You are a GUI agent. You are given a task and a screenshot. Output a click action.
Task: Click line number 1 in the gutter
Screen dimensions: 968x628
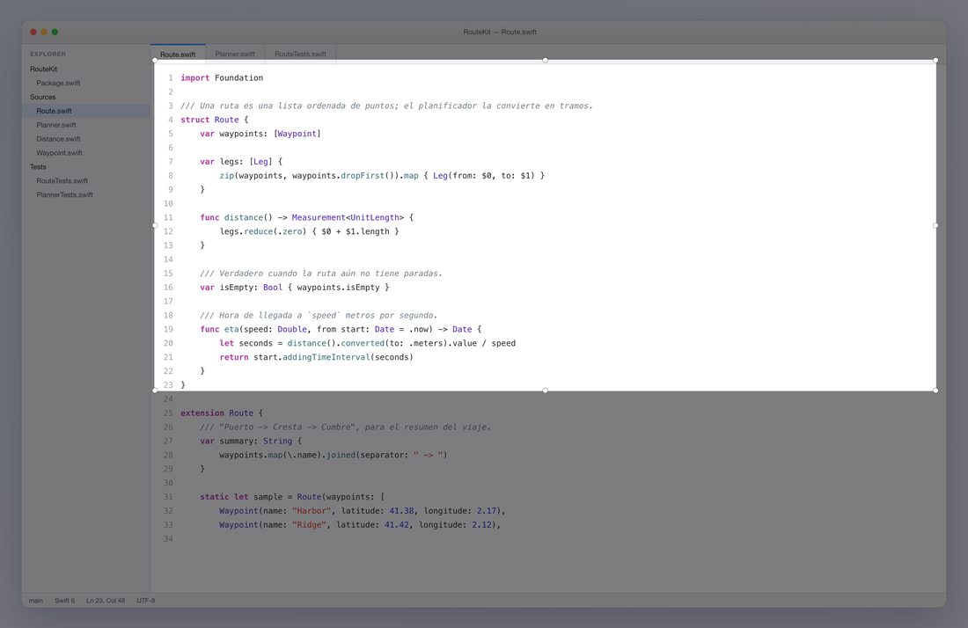click(171, 77)
